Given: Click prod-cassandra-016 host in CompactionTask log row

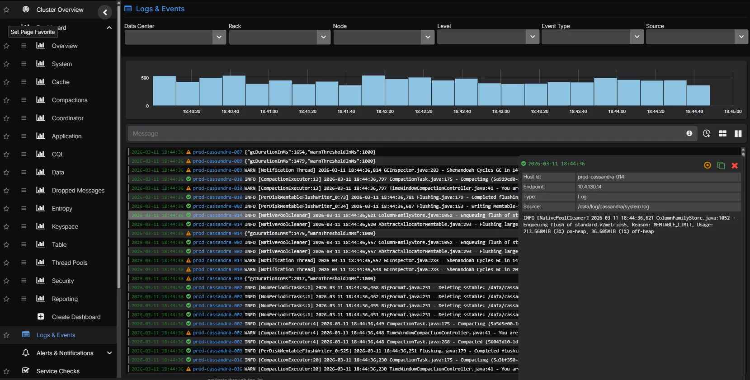Looking at the screenshot, I should 217,360.
